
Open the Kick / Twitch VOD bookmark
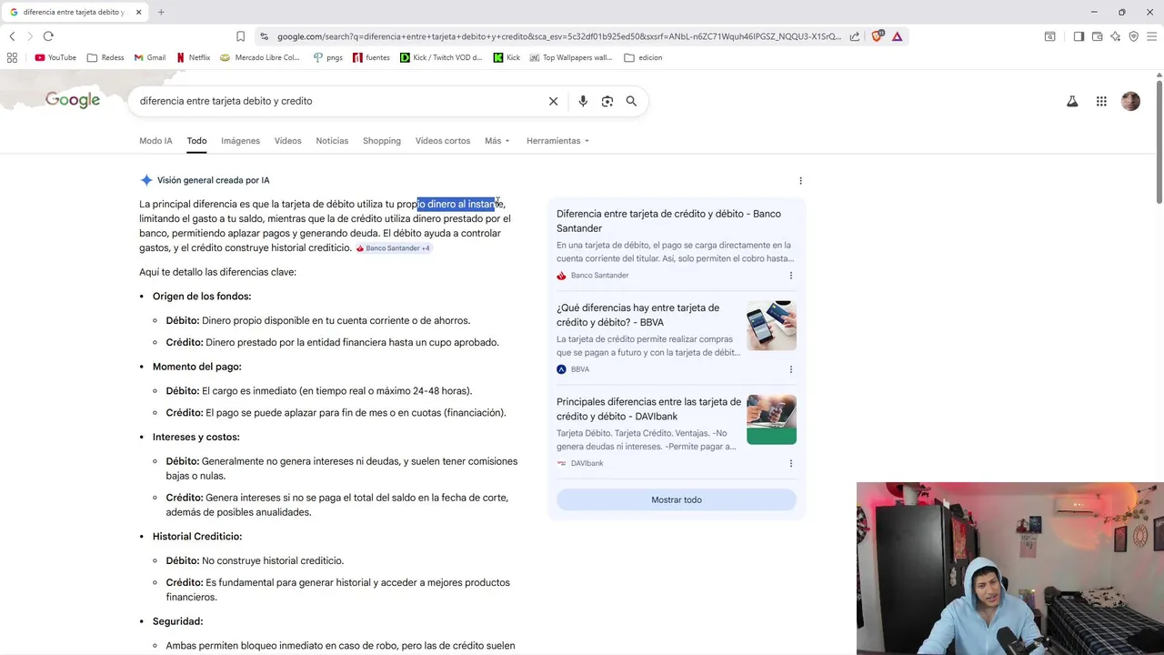point(442,57)
